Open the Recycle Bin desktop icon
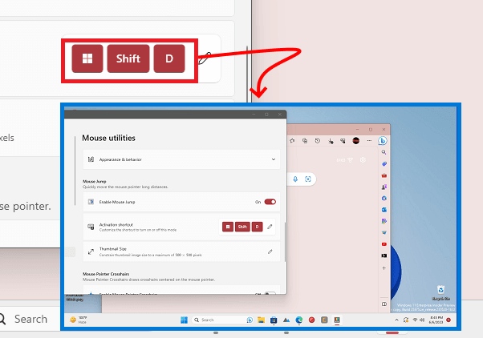Viewport: 483px width, 338px height. pos(440,293)
